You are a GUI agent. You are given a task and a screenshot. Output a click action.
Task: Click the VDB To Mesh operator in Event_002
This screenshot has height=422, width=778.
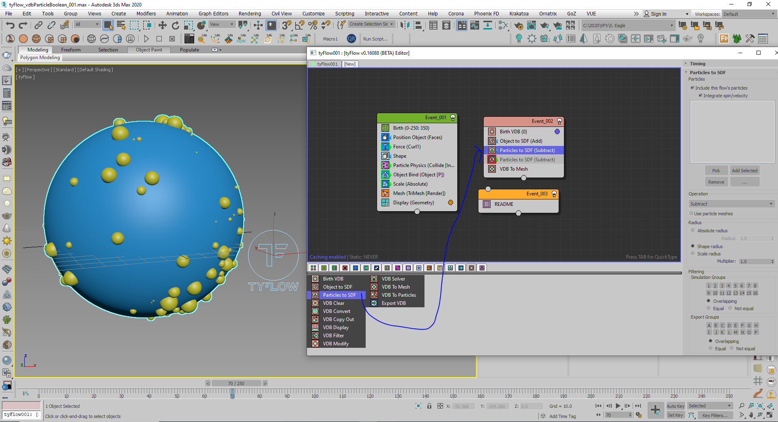[523, 169]
